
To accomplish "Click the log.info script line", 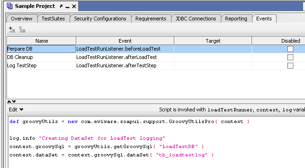I will coord(87,138).
